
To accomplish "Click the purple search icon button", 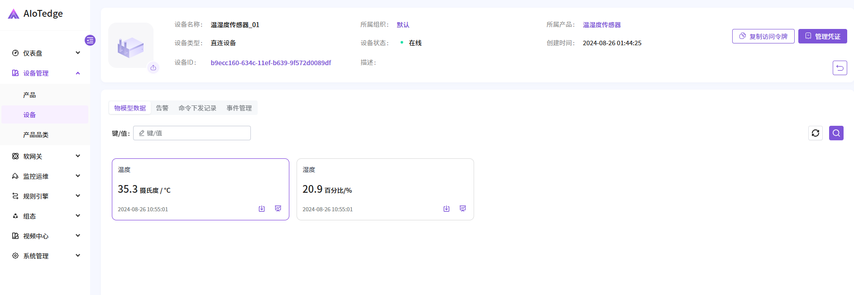I will (x=836, y=133).
